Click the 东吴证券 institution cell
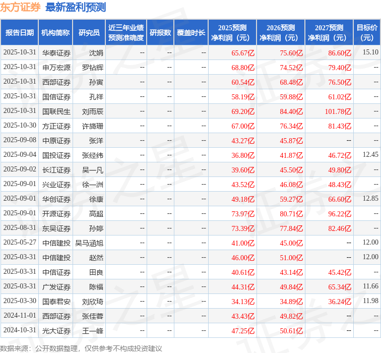 [x=56, y=228]
